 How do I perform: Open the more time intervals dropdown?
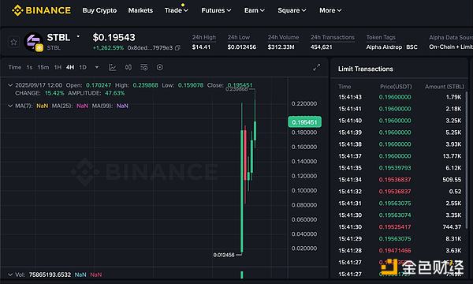click(97, 67)
